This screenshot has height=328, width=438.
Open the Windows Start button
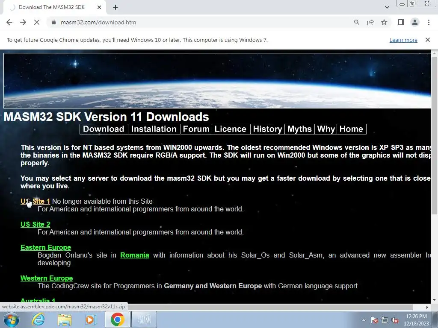pos(12,319)
